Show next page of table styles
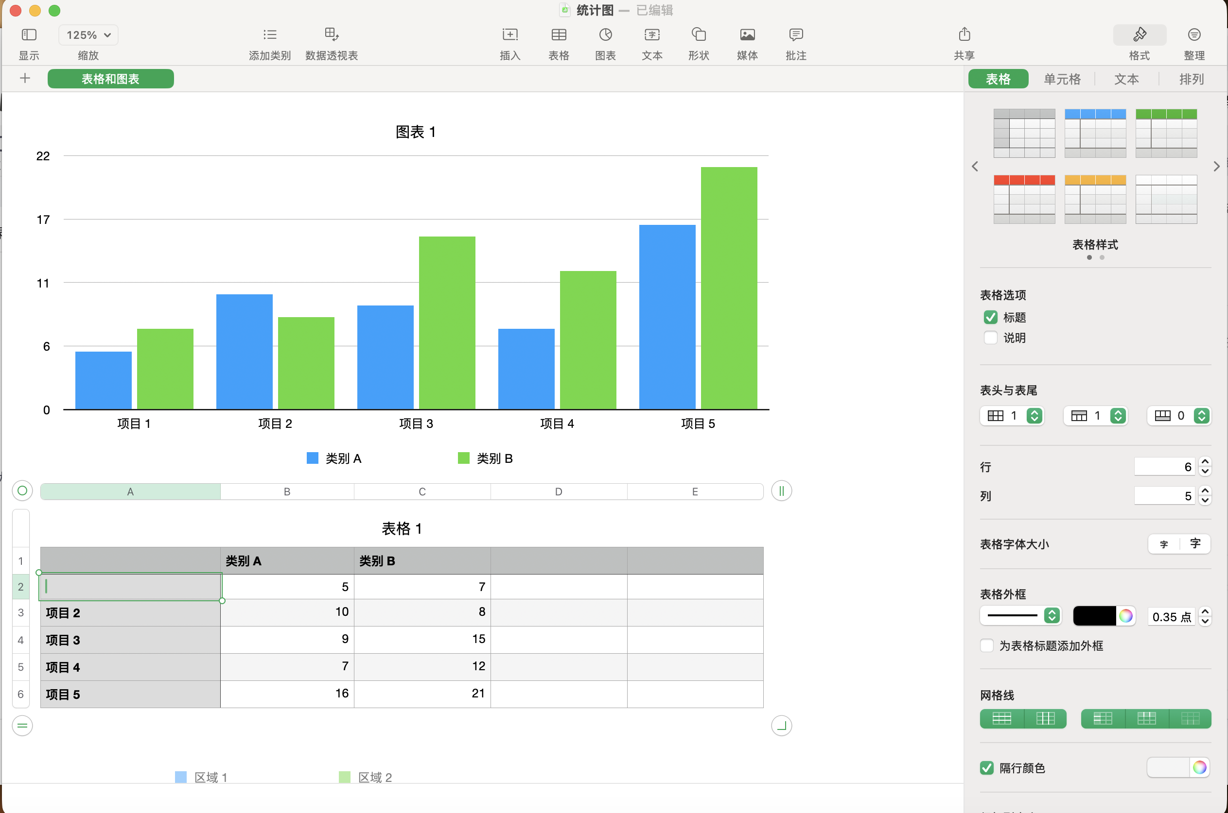This screenshot has height=813, width=1228. [1216, 166]
